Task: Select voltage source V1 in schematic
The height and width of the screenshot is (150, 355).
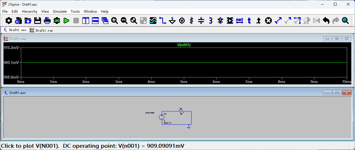Action: (x=162, y=117)
